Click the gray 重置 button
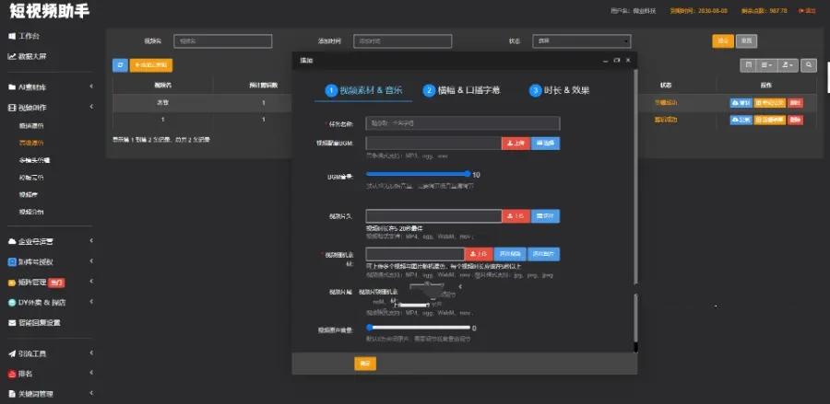Screen dimensions: 830x404 coord(746,41)
